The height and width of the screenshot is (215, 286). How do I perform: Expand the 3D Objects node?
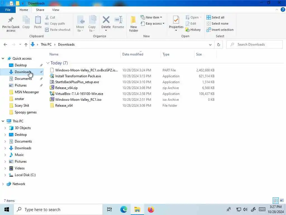[5, 128]
